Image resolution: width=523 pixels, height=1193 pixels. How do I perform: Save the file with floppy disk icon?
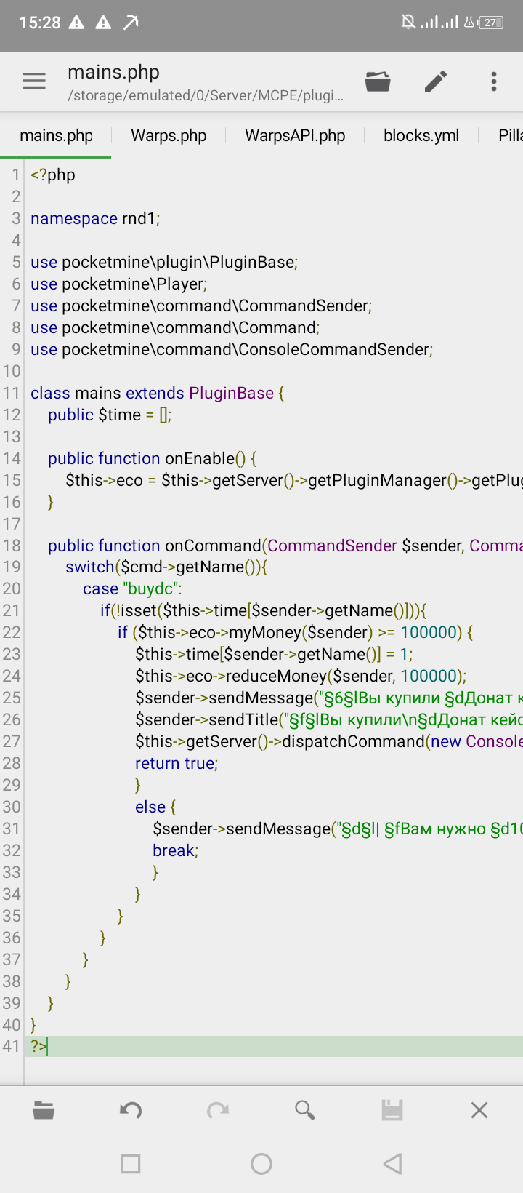[x=392, y=1110]
